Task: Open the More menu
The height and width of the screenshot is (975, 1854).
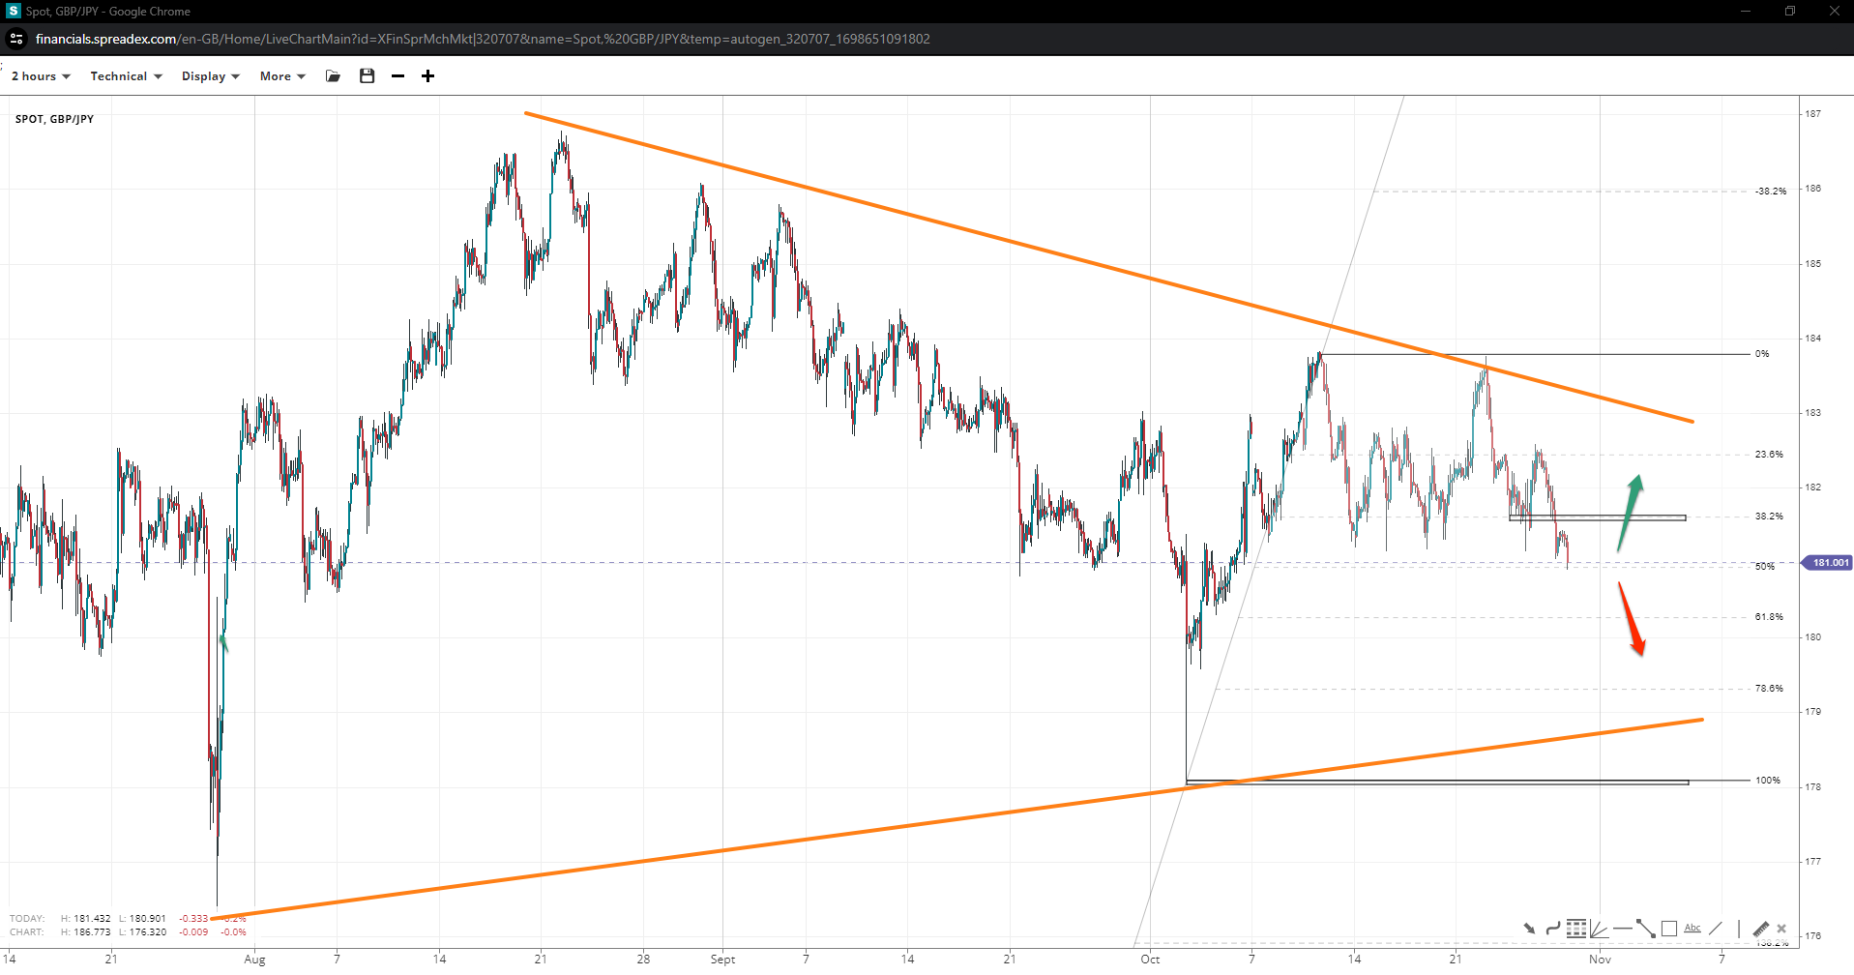Action: point(282,76)
